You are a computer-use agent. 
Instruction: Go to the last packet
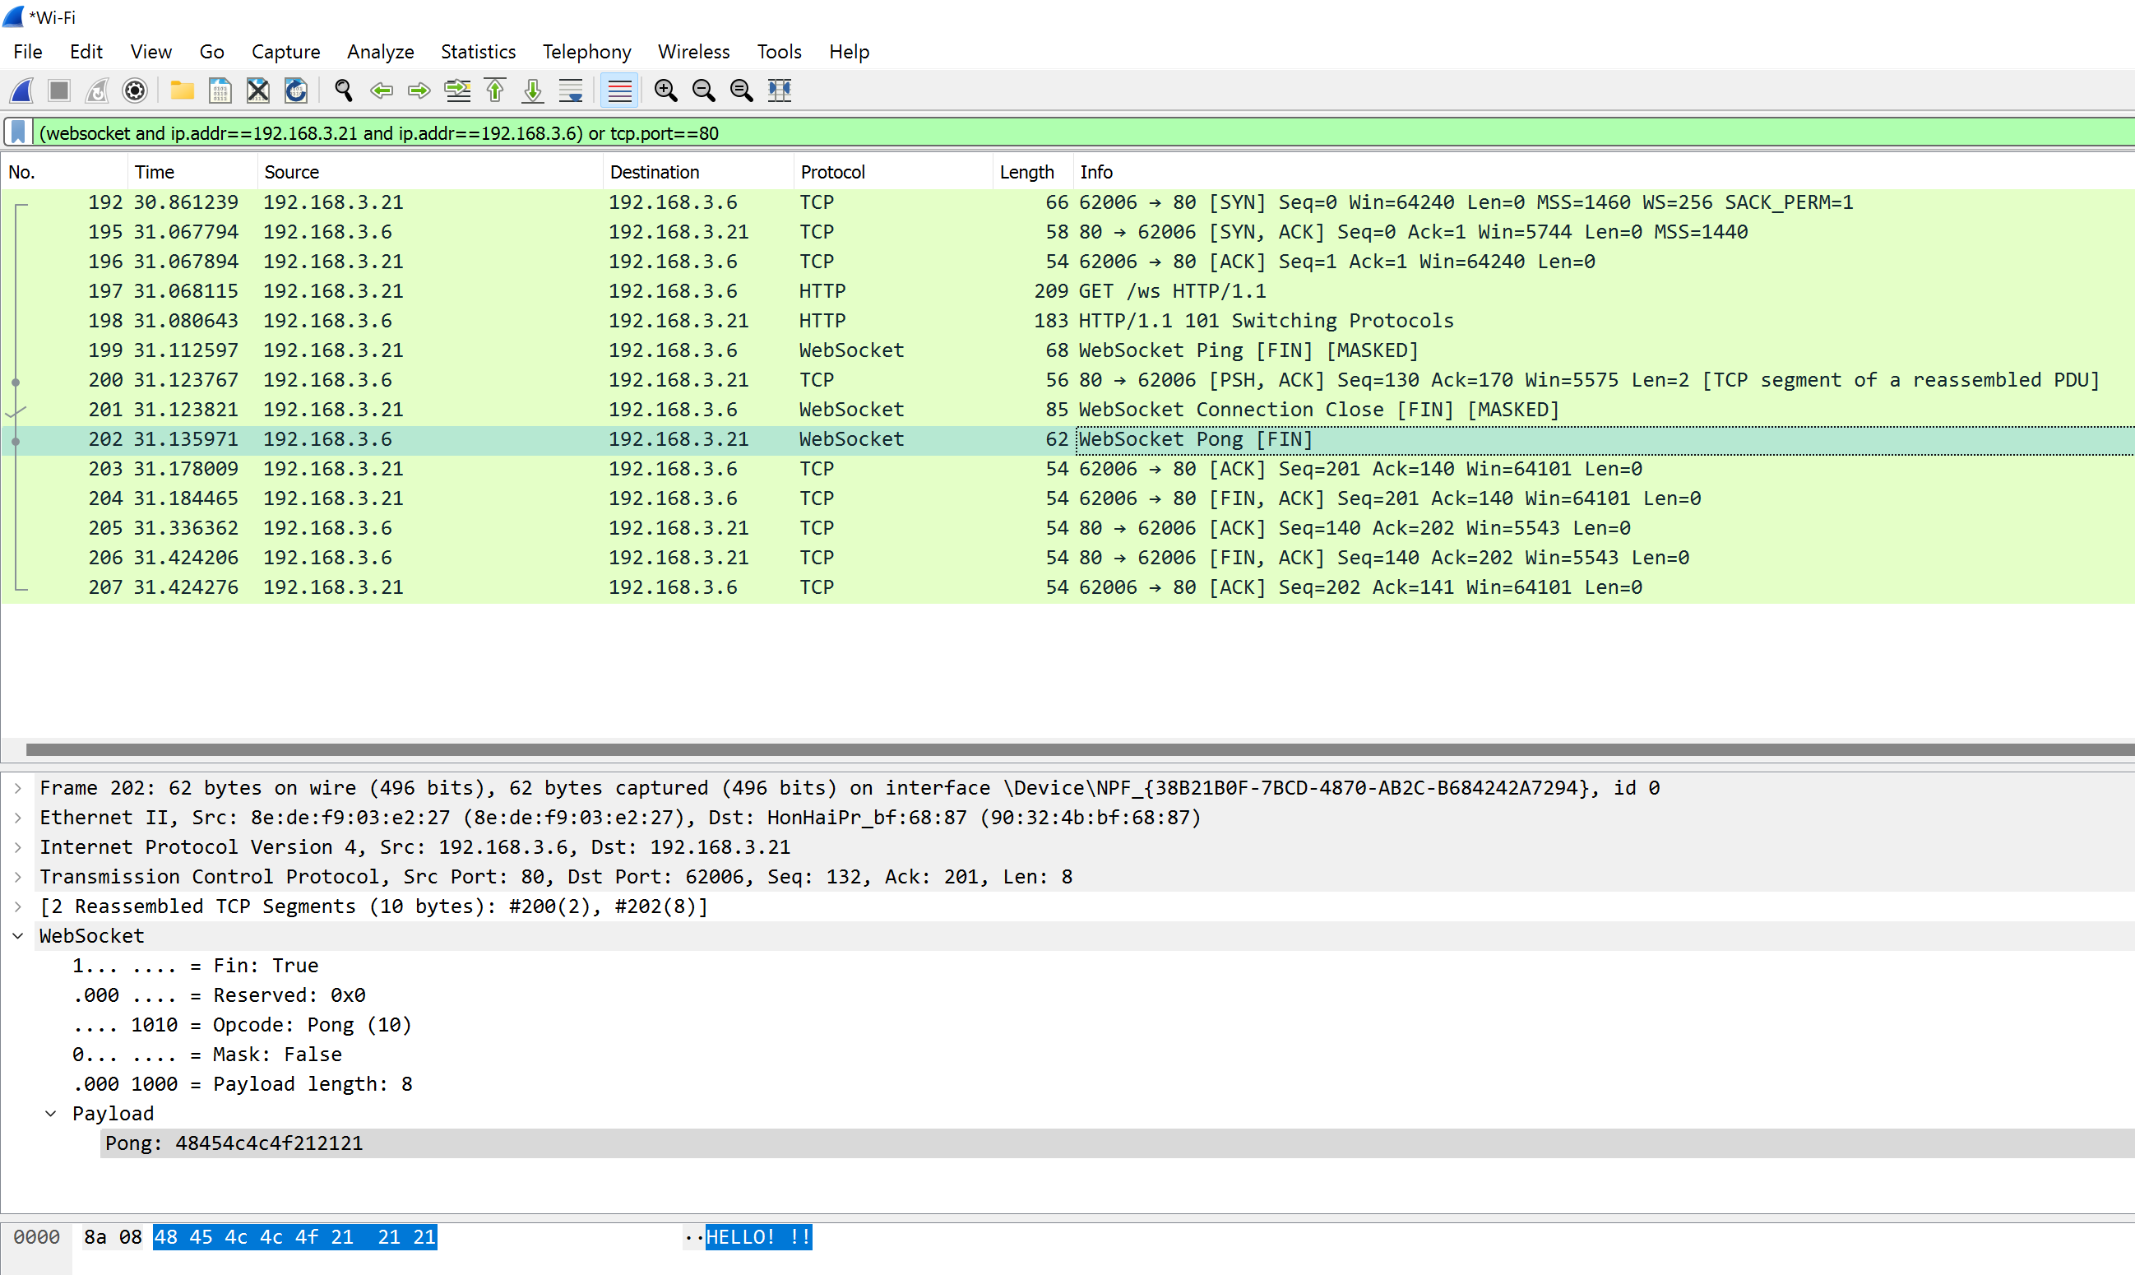pos(531,90)
